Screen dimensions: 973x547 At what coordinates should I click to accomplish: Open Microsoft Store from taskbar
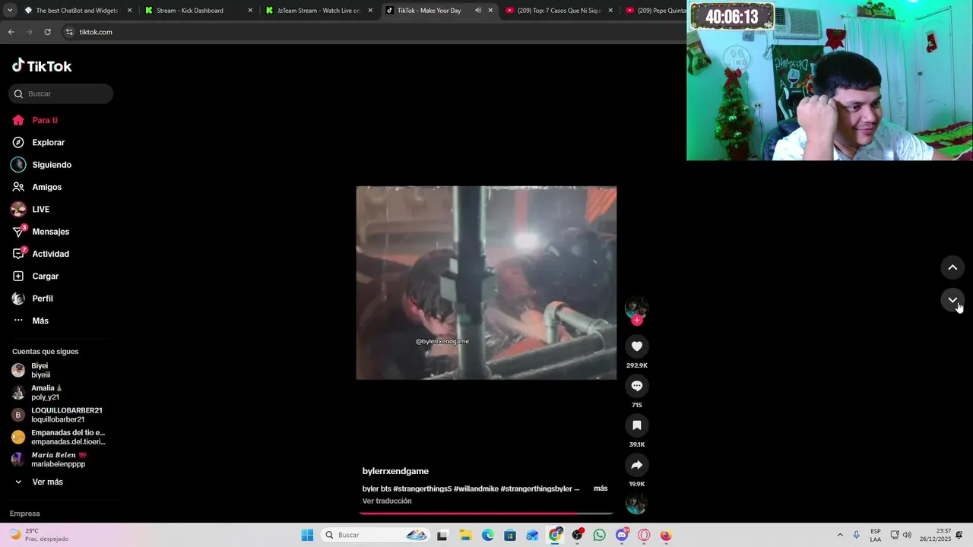(x=510, y=535)
